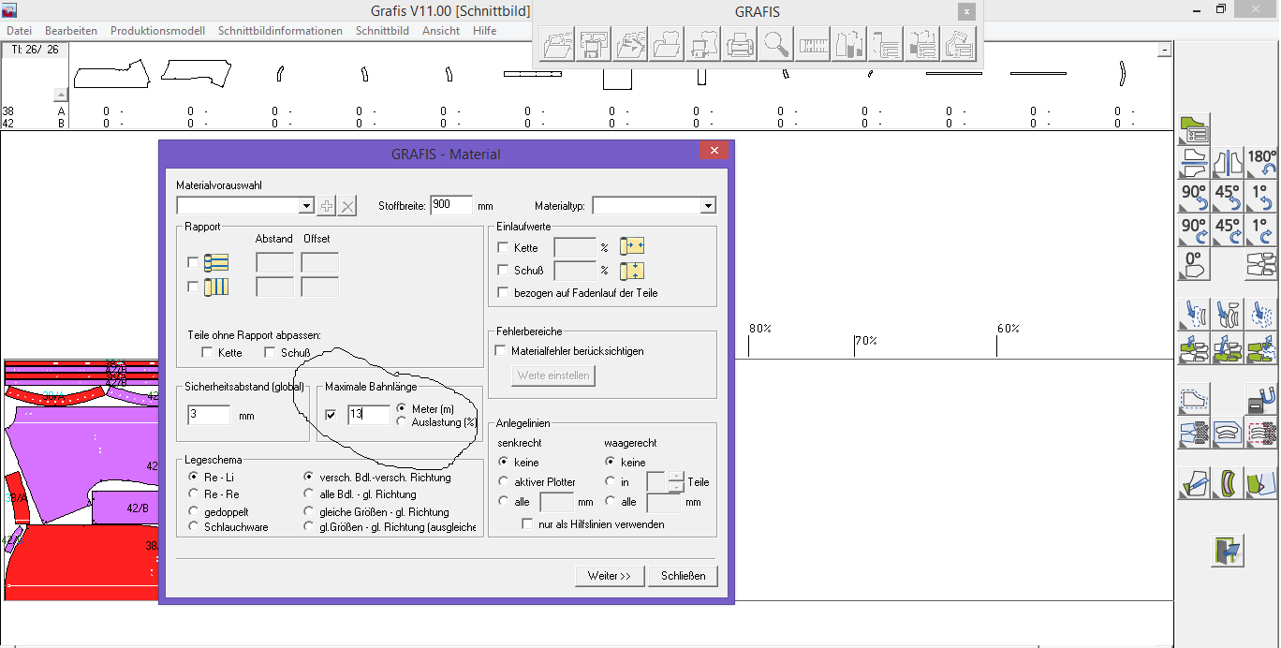Reset rotation with the 0° icon

(x=1194, y=265)
